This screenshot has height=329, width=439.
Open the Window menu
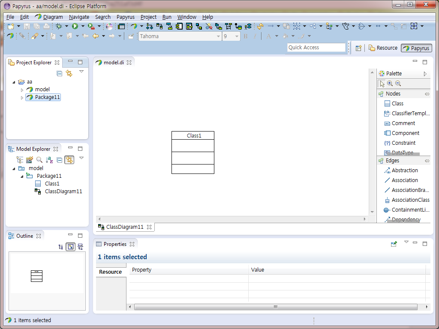coord(187,17)
